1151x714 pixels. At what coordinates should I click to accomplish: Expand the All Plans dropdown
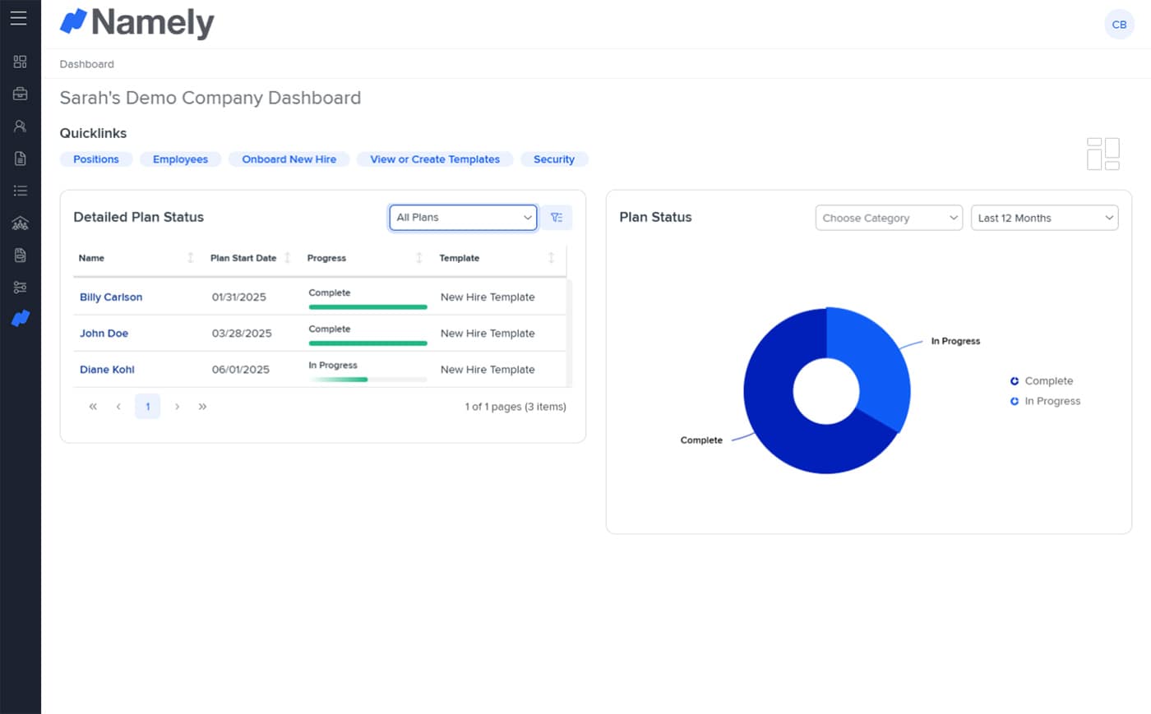tap(463, 218)
